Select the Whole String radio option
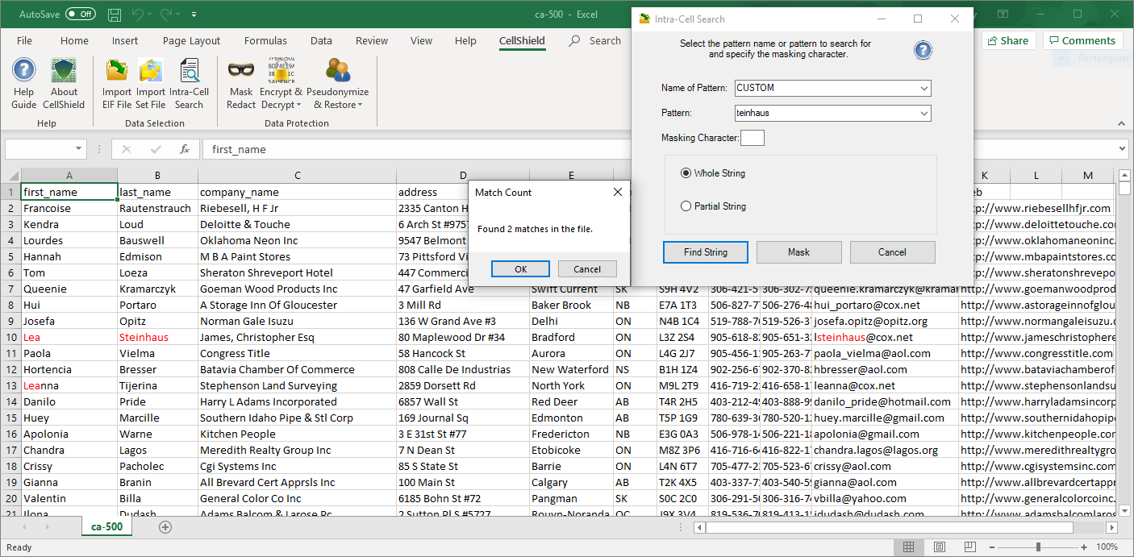This screenshot has height=557, width=1134. tap(686, 173)
